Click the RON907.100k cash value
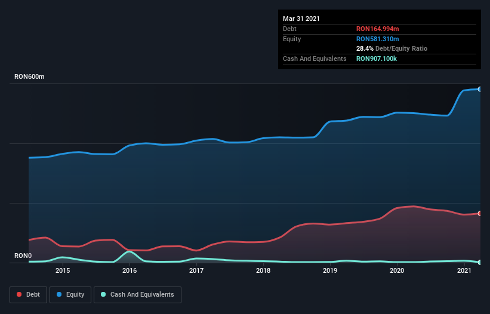This screenshot has height=314, width=490. [x=377, y=59]
